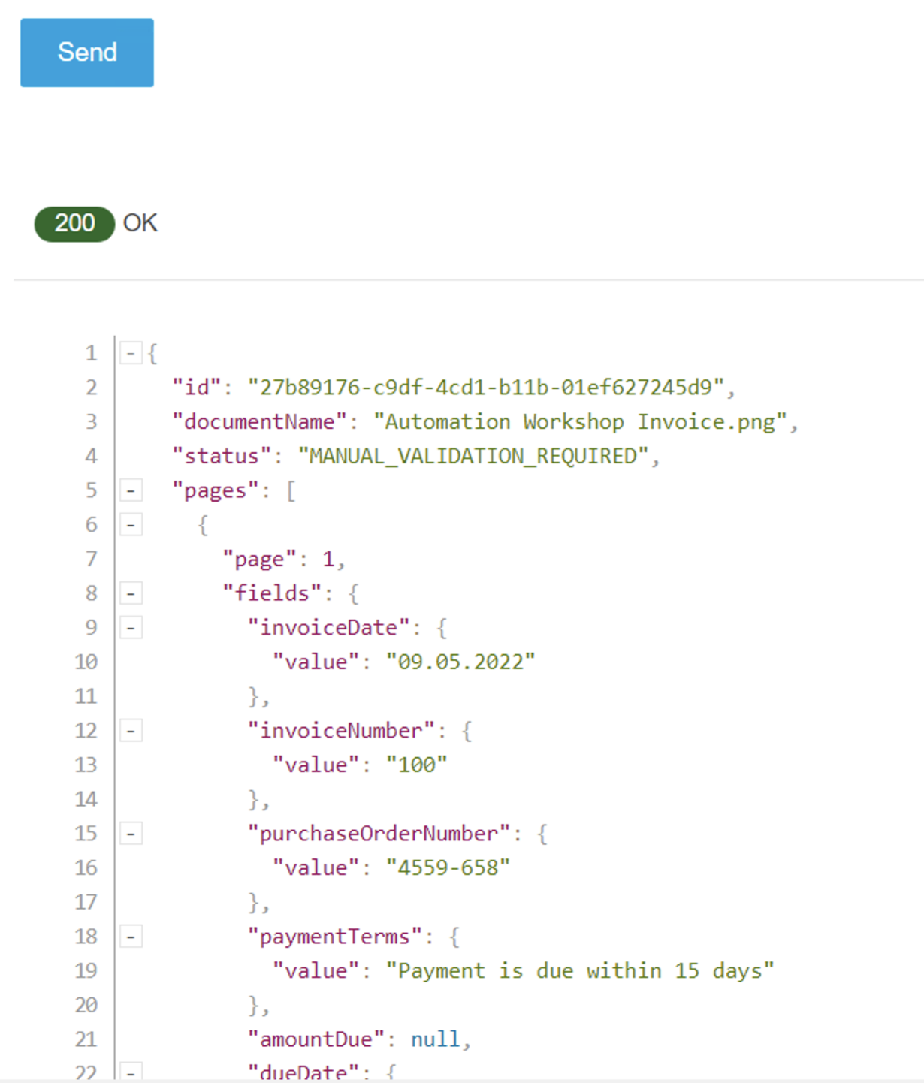Click the id value "27b89176-c9df-4cd1-b11b-01ef627245d9"

tap(486, 388)
